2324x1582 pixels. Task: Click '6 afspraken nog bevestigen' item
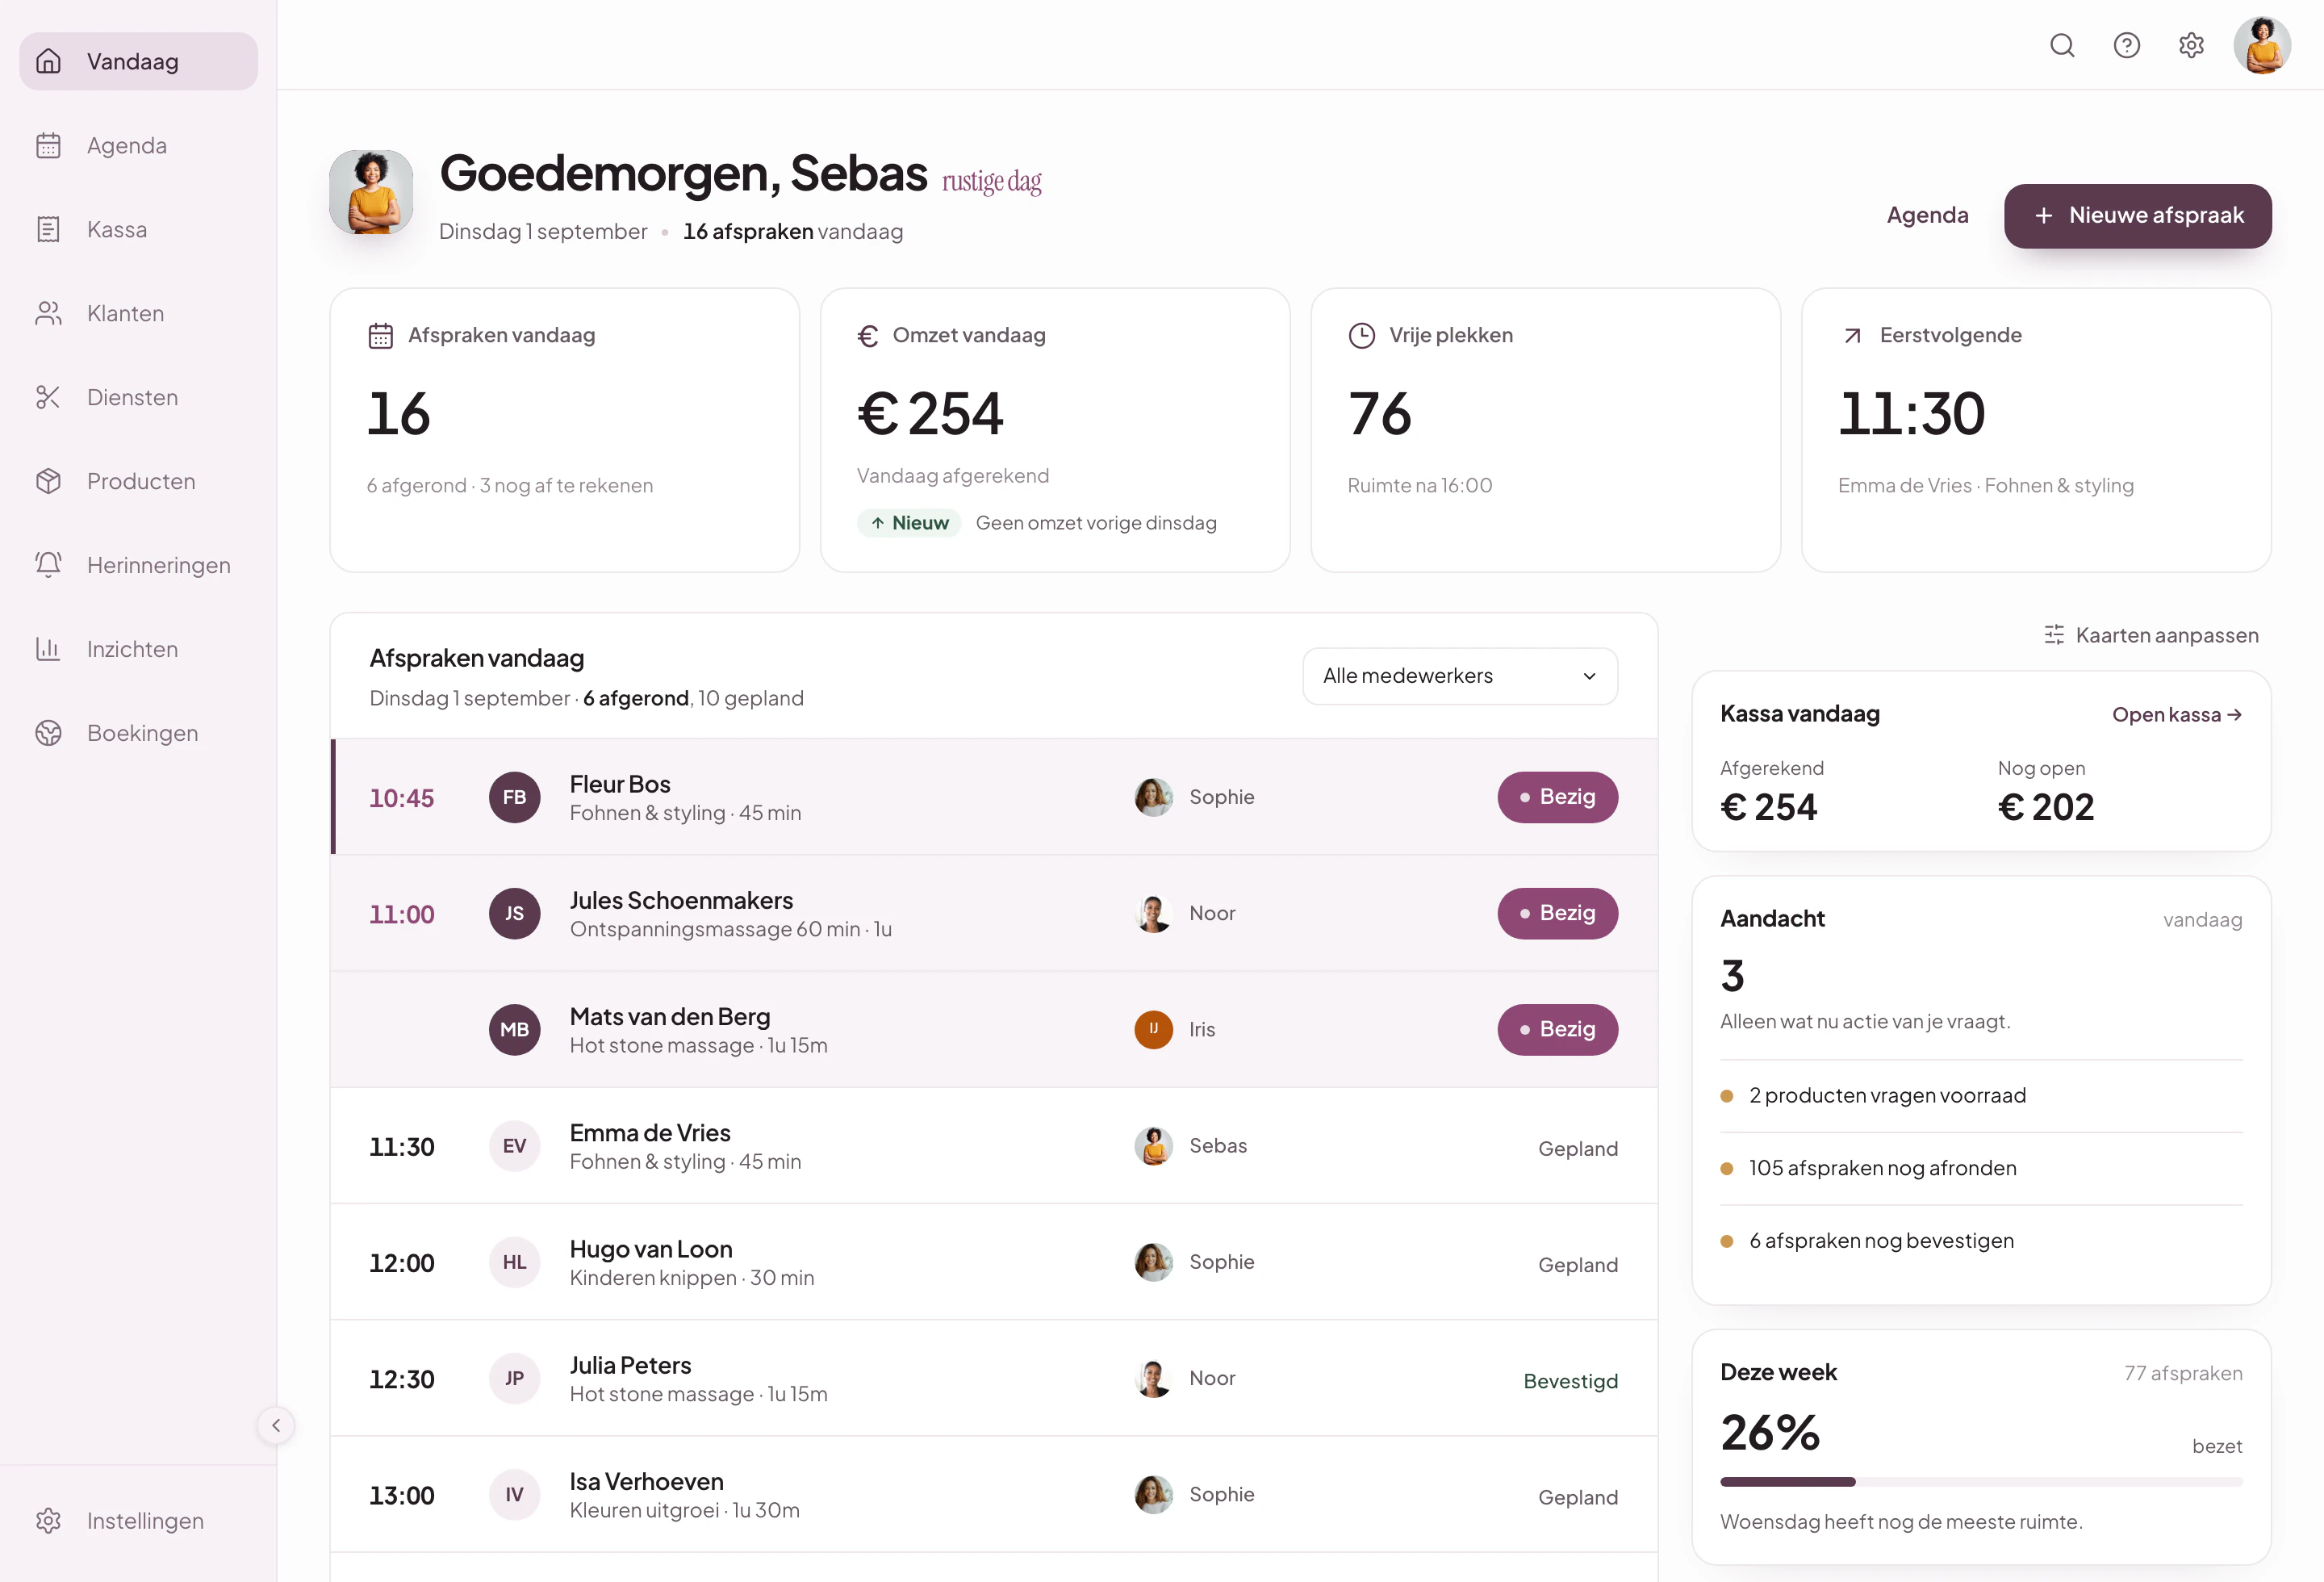1981,1240
